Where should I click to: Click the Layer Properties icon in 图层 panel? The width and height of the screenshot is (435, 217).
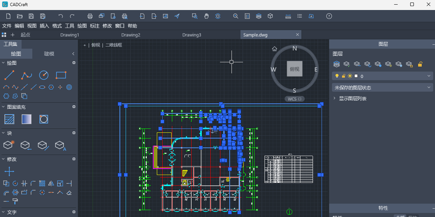pyautogui.click(x=337, y=64)
